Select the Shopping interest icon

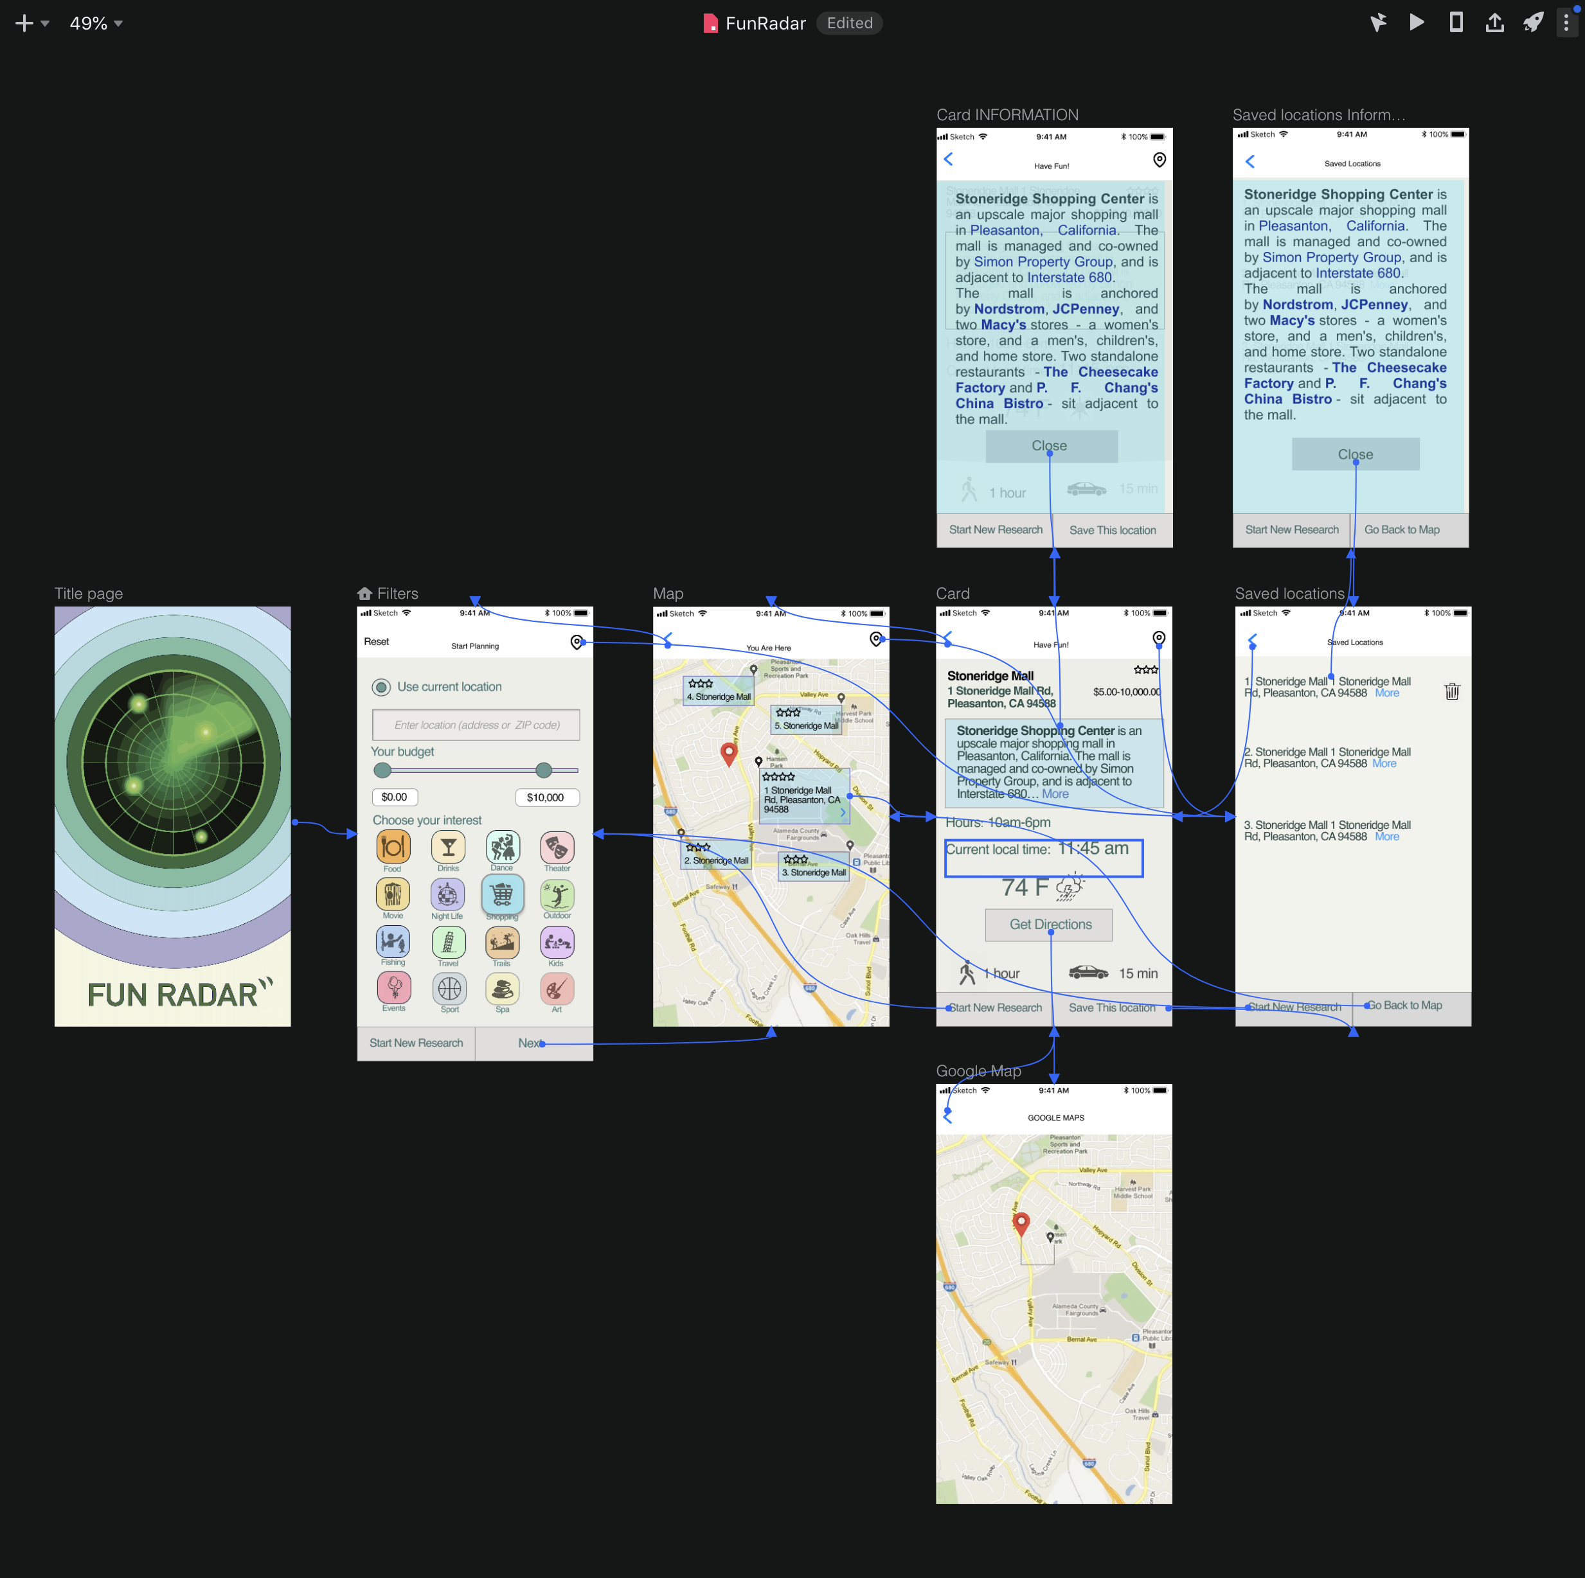(x=502, y=893)
